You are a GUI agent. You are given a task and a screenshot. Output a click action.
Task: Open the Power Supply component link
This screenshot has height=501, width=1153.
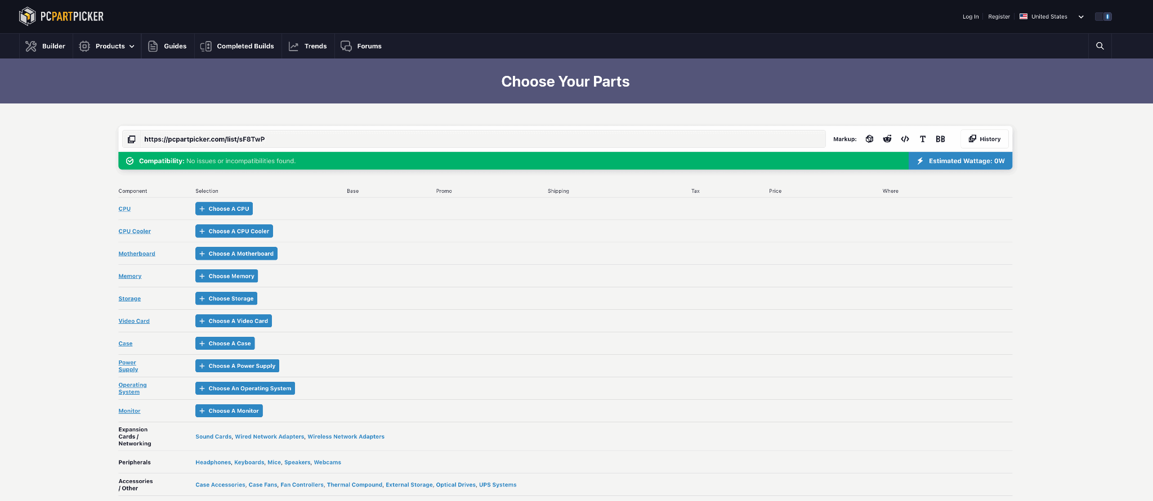pyautogui.click(x=128, y=366)
